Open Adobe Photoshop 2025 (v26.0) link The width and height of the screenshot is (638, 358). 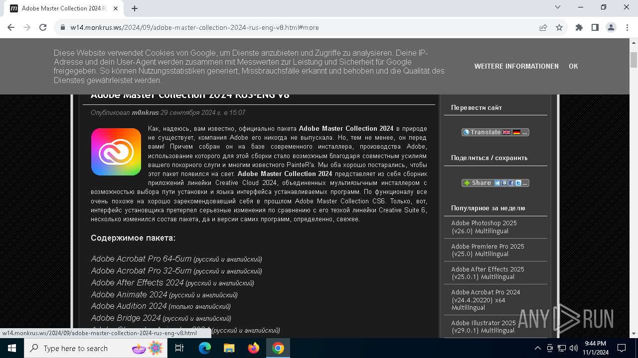[484, 227]
